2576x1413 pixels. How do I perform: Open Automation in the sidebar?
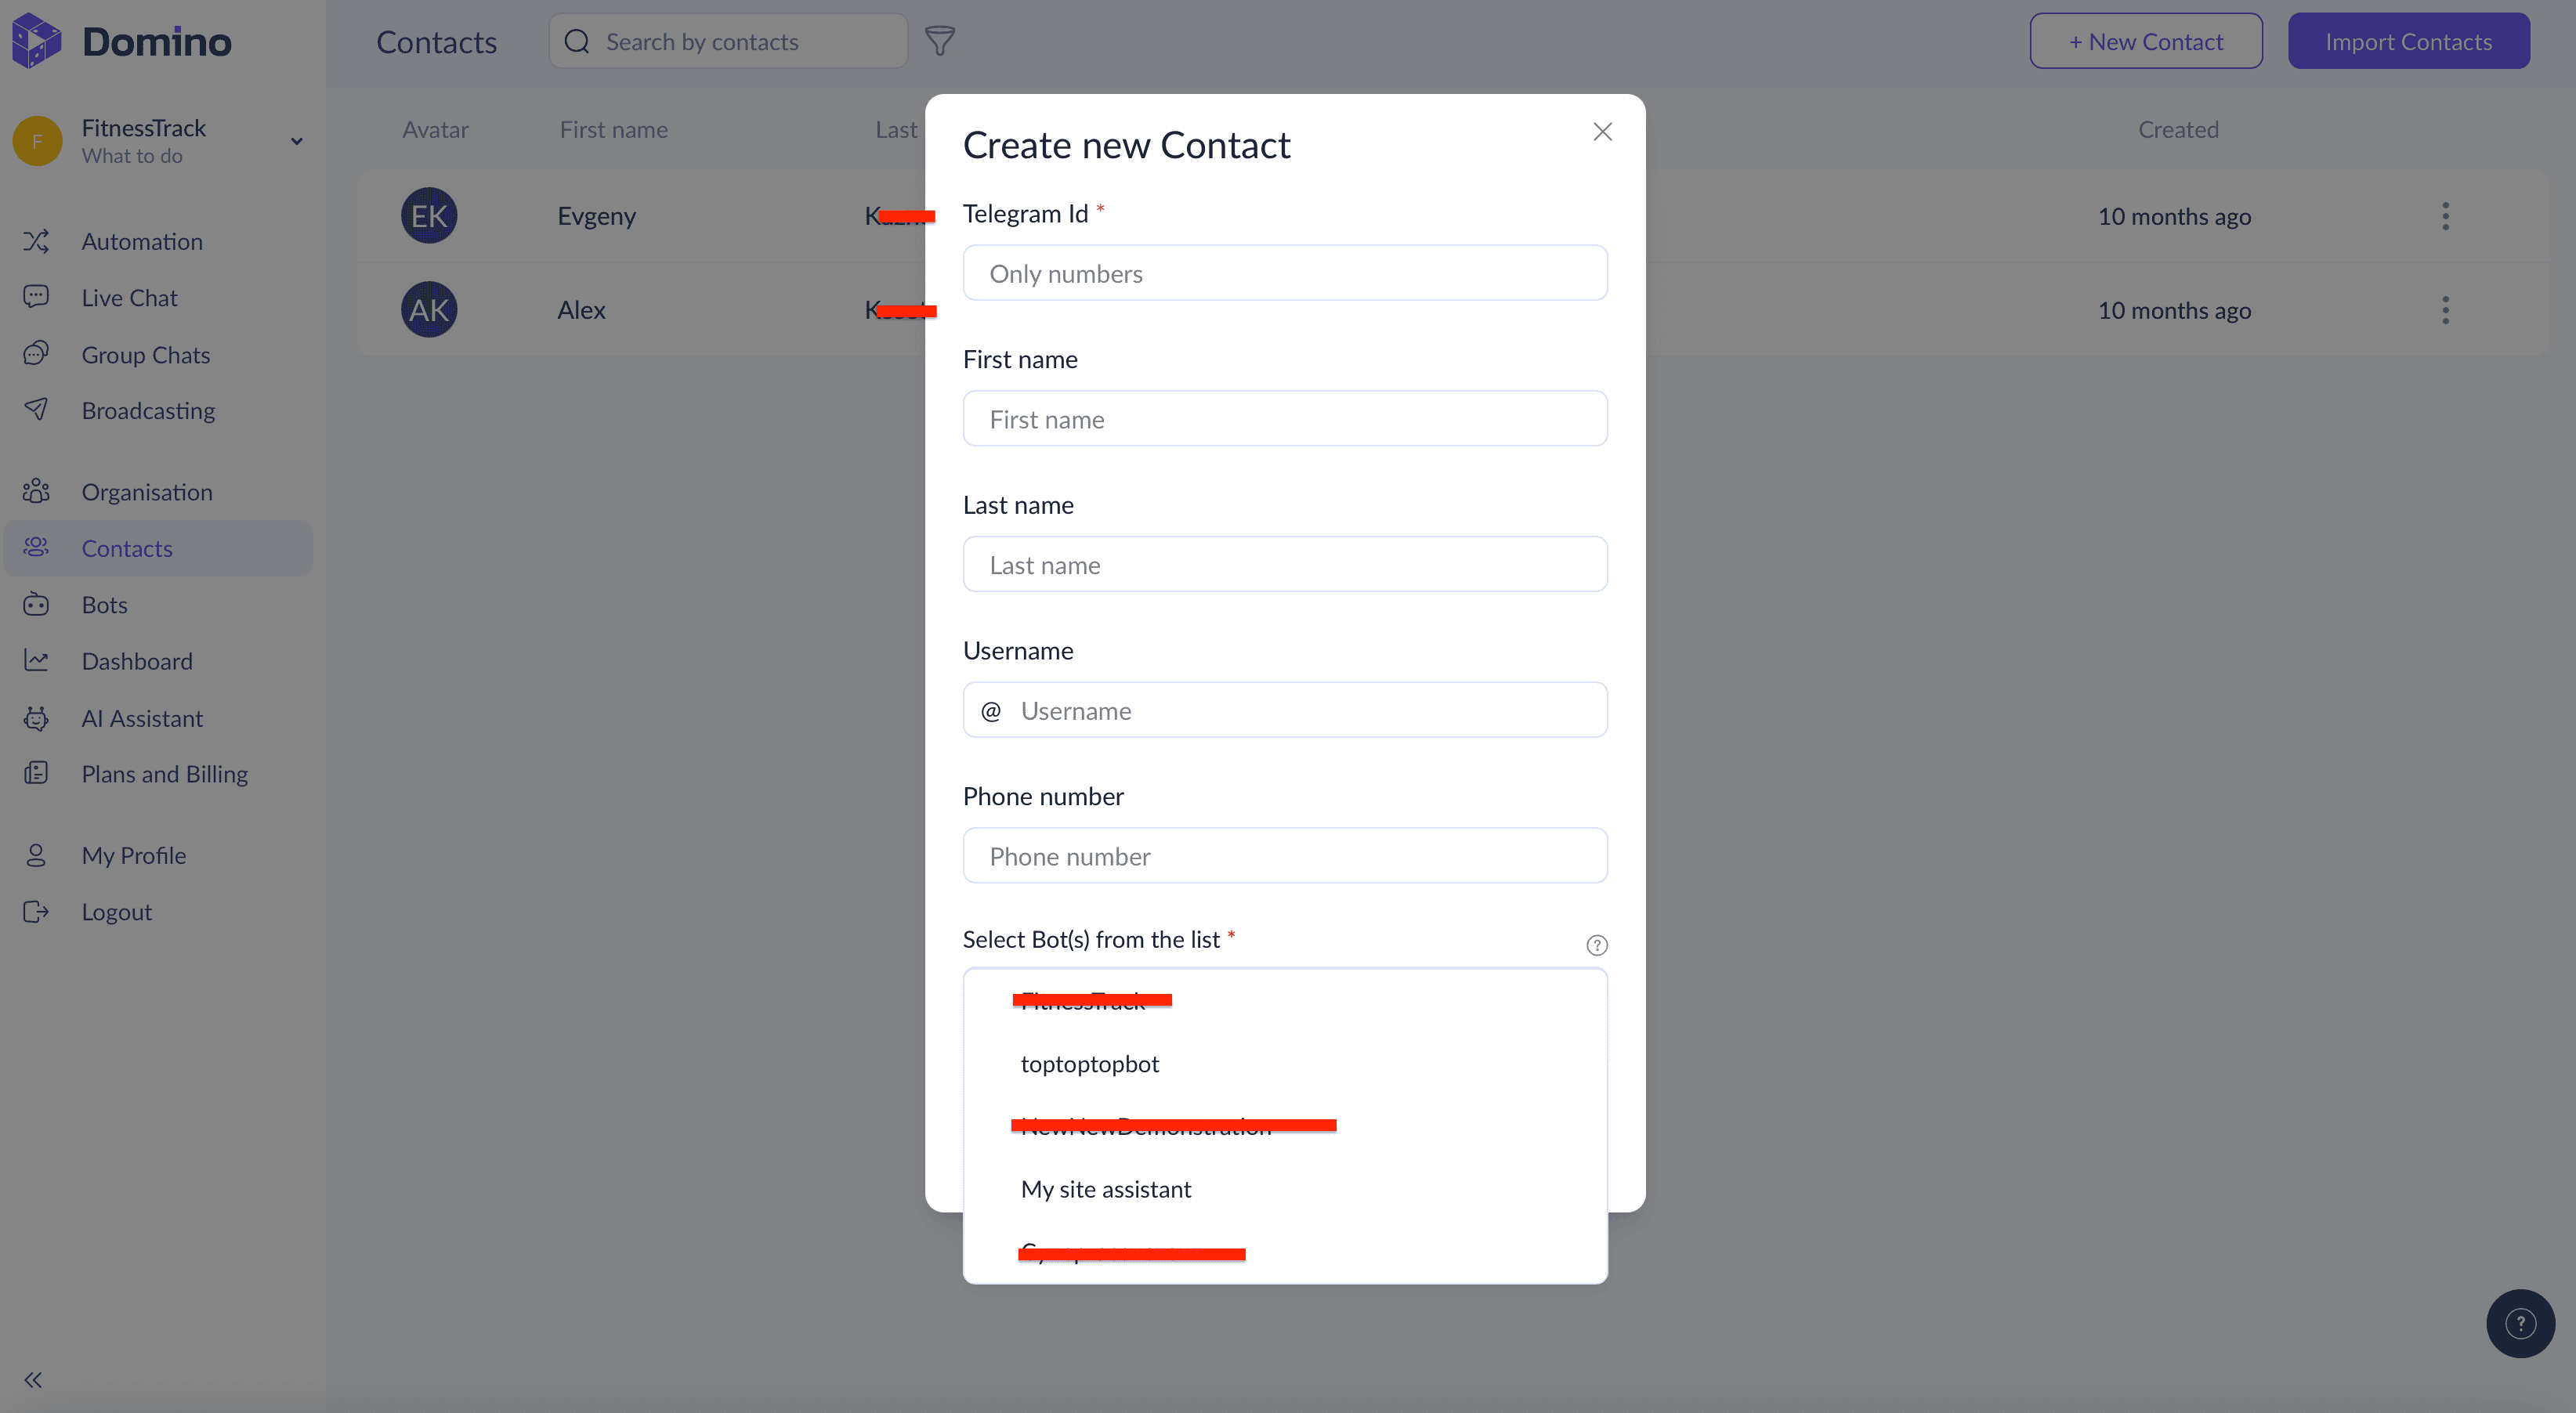tap(142, 241)
